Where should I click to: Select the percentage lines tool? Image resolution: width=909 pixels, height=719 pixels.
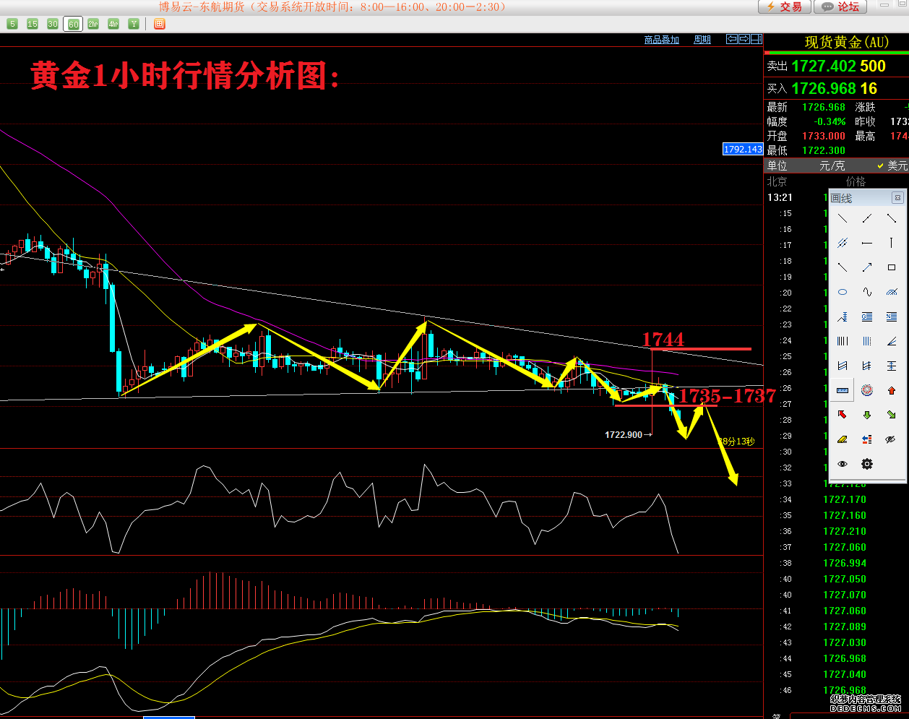click(892, 317)
